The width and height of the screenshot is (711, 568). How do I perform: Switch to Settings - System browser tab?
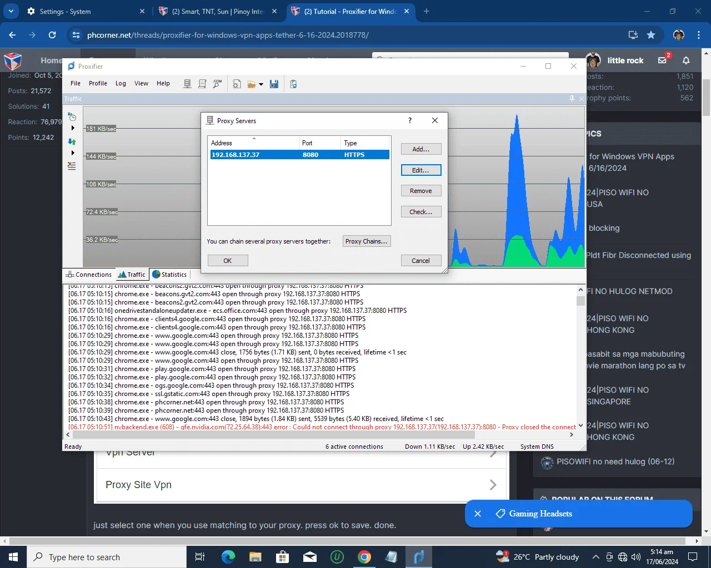point(86,11)
